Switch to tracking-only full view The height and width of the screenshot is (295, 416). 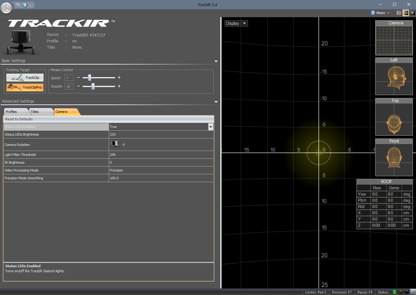tap(412, 13)
